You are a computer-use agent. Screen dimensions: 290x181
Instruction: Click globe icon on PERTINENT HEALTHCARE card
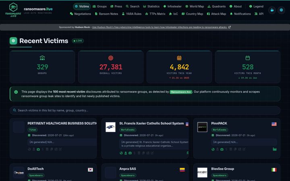click(x=29, y=149)
